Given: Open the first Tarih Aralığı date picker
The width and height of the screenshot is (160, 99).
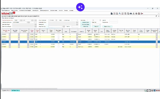Looking at the screenshot, I should tap(93, 20).
